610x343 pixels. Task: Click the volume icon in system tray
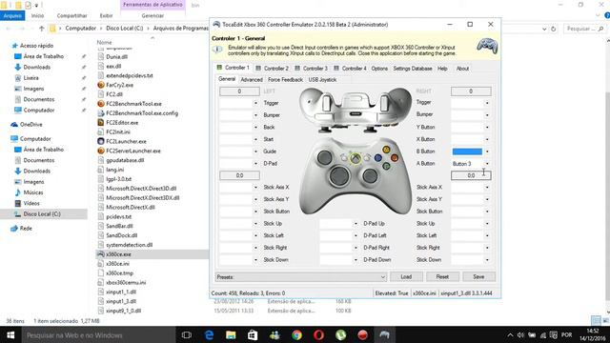coord(520,334)
